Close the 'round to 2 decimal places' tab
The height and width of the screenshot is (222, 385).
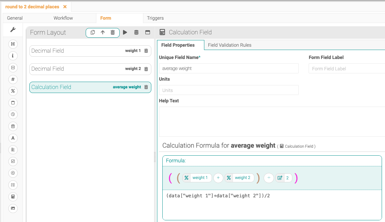point(65,7)
